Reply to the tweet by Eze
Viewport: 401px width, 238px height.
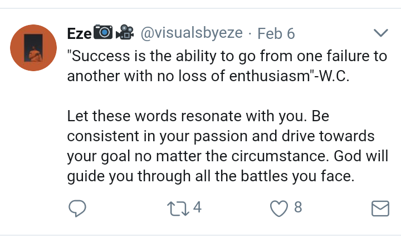pyautogui.click(x=77, y=208)
